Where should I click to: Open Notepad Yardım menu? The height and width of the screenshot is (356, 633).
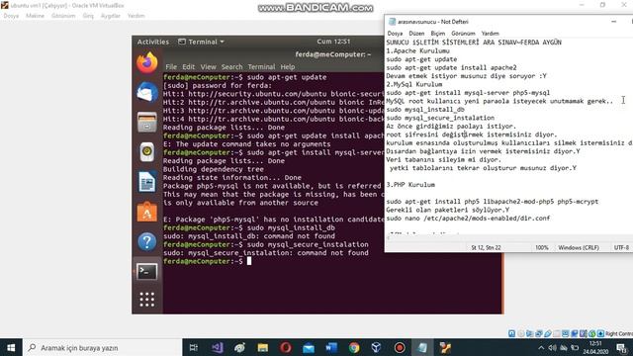pyautogui.click(x=491, y=33)
